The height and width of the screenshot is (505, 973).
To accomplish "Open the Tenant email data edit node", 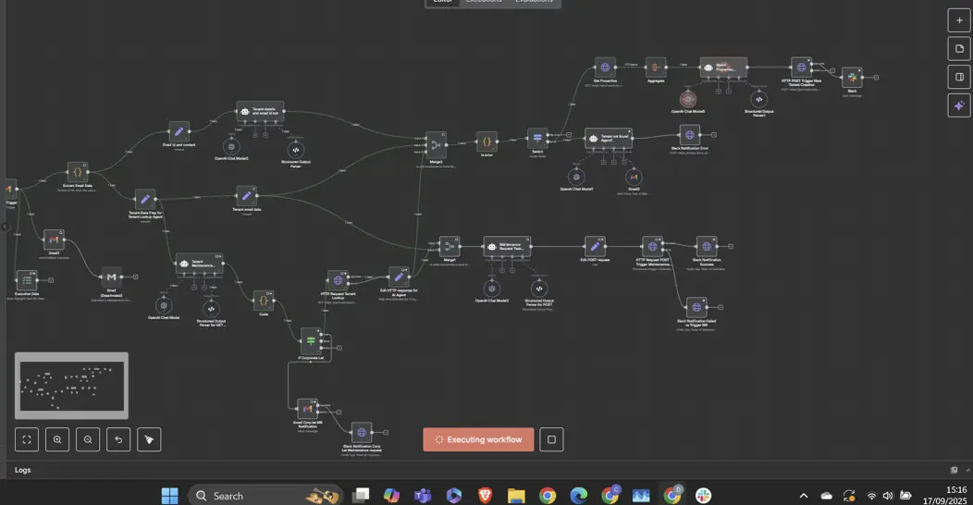I will click(x=246, y=196).
